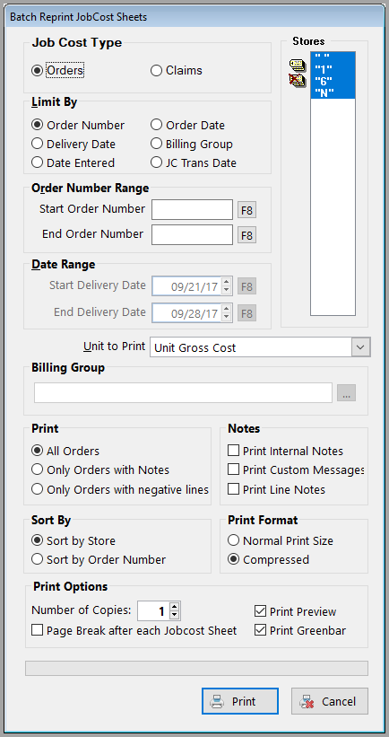Click the select all stores icon
This screenshot has width=389, height=737.
coord(297,64)
